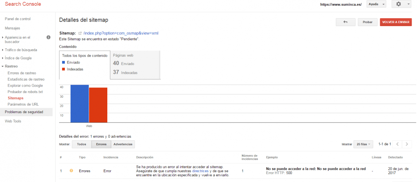Open the sitemap URL link
This screenshot has width=417, height=182.
point(121,33)
